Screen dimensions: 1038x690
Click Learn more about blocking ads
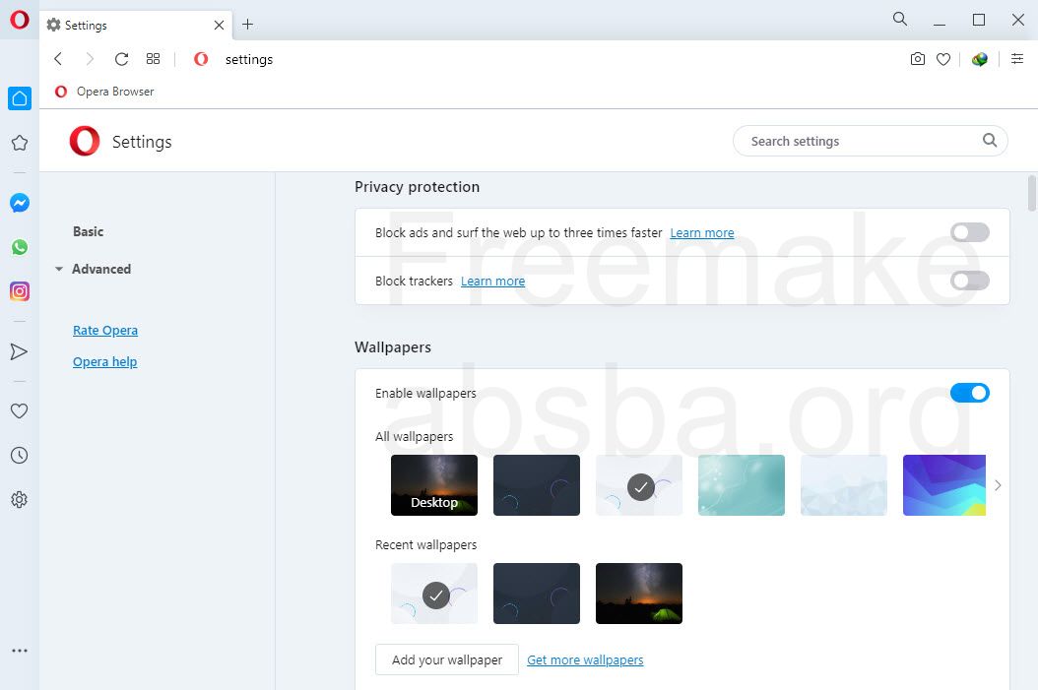[702, 233]
